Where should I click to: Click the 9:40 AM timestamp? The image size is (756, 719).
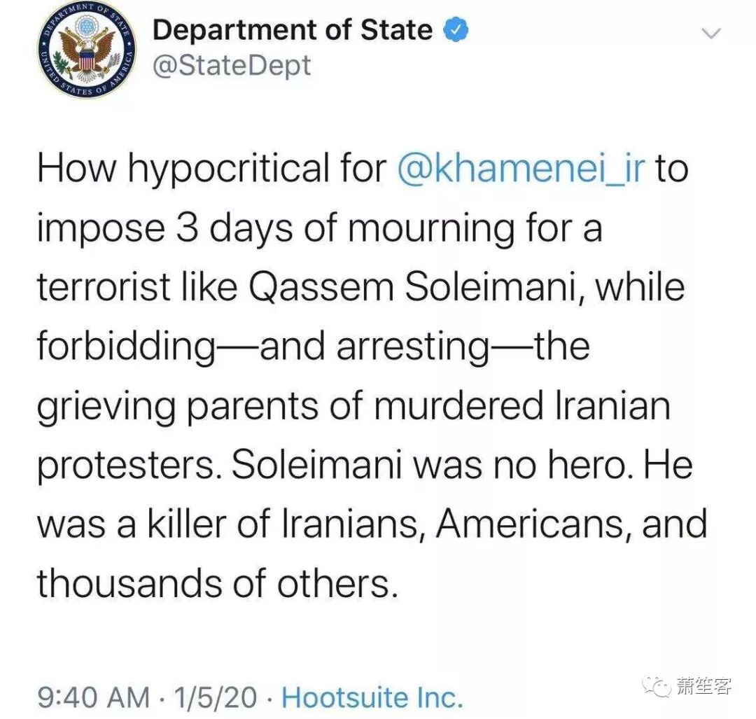coord(94,697)
